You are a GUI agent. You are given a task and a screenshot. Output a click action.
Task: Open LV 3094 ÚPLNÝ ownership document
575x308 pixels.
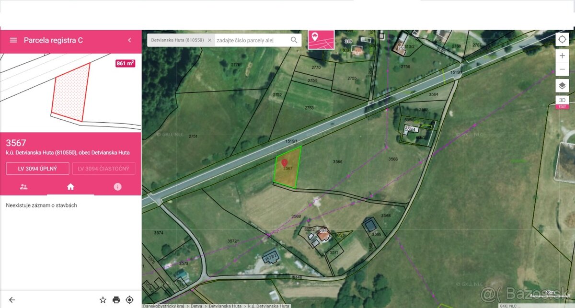coord(37,169)
